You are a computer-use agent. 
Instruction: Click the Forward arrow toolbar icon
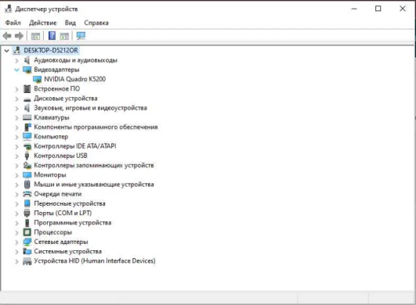click(19, 36)
